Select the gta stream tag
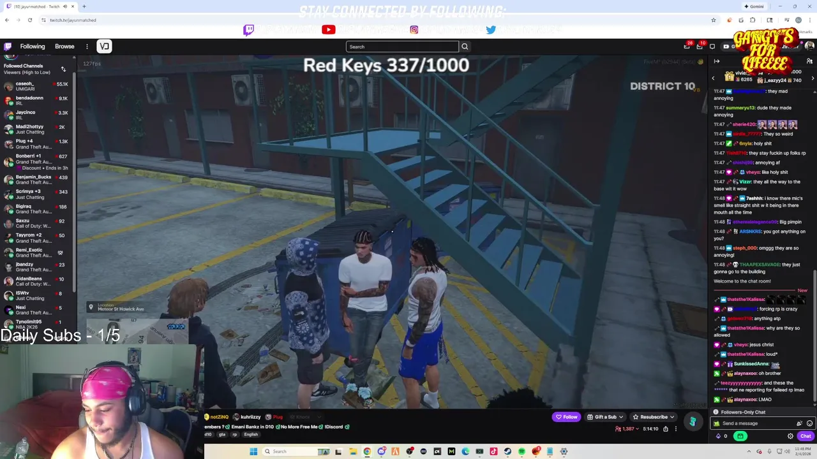The image size is (817, 459). coord(221,435)
